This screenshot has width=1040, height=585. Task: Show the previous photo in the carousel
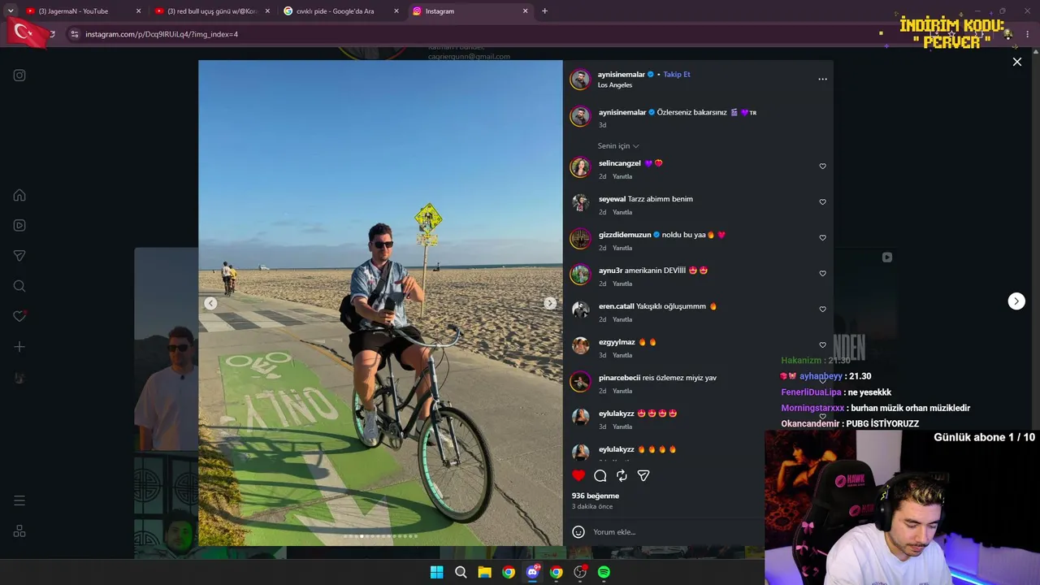point(210,303)
